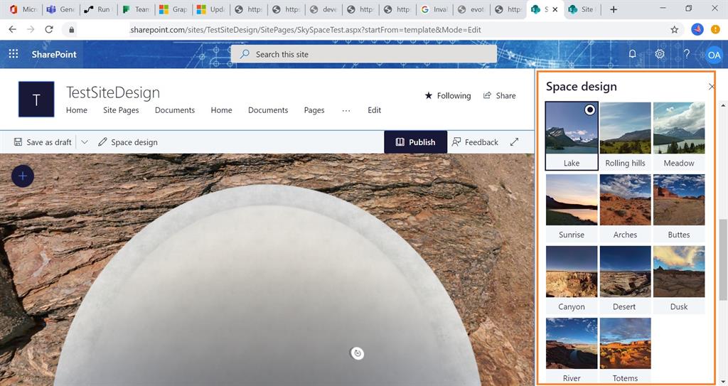Open the second Documents navigation link
The height and width of the screenshot is (386, 728).
tap(268, 110)
